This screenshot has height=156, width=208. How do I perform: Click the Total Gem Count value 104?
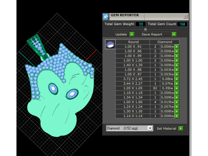pyautogui.click(x=182, y=24)
